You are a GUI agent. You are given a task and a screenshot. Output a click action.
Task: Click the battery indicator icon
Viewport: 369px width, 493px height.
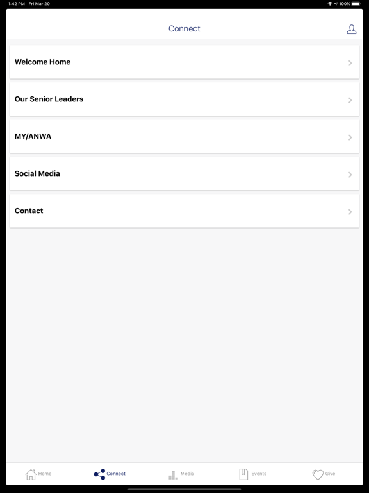coord(356,4)
